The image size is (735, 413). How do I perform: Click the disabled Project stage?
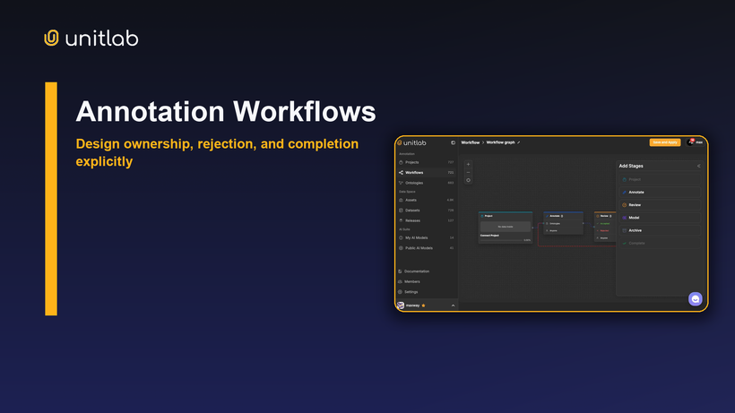tap(660, 180)
